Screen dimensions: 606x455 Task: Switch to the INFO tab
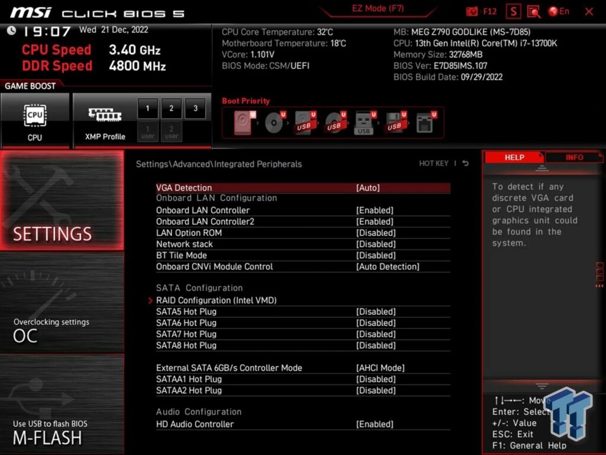tap(574, 157)
